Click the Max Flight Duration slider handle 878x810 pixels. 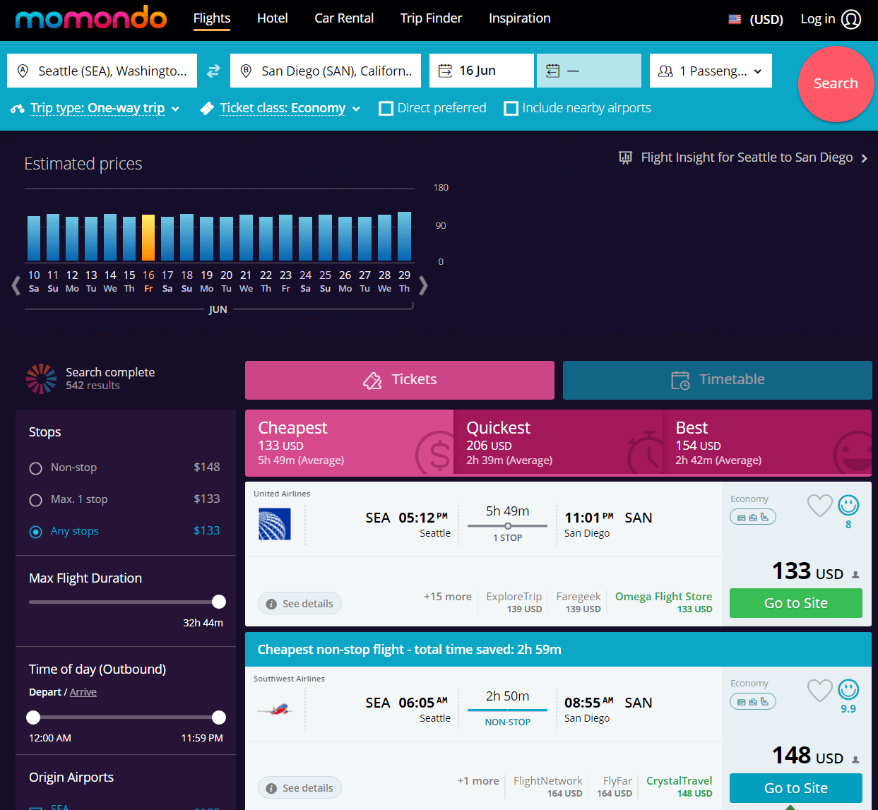click(219, 602)
